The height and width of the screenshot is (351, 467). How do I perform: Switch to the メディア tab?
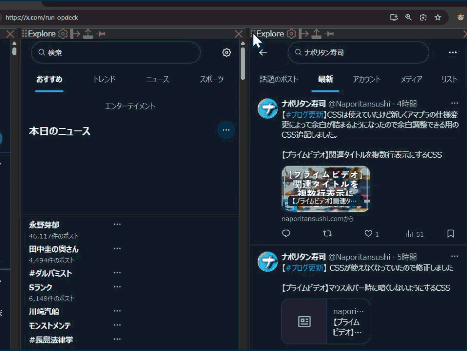point(411,79)
